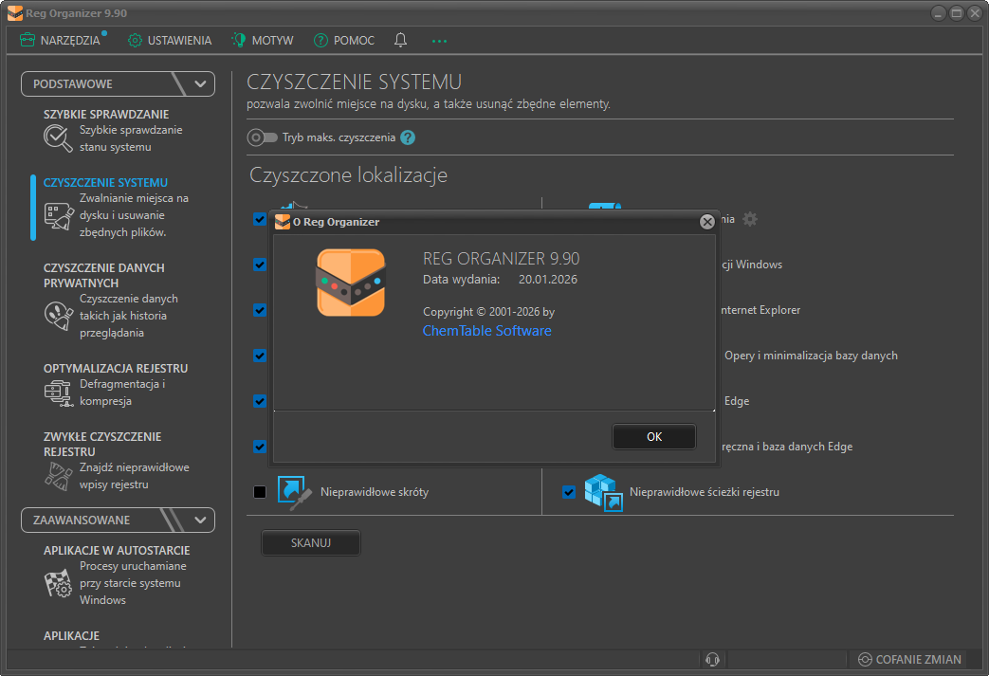Click the COFANIE ZMIAN button

click(909, 660)
